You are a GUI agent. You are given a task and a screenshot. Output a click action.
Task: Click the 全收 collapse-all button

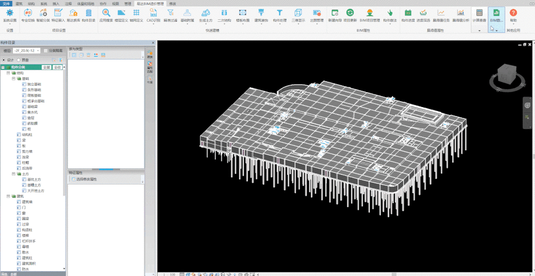(57, 67)
